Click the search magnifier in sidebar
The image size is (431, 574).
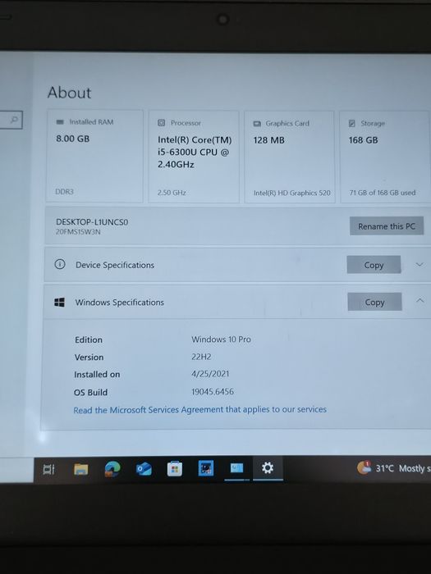[14, 120]
